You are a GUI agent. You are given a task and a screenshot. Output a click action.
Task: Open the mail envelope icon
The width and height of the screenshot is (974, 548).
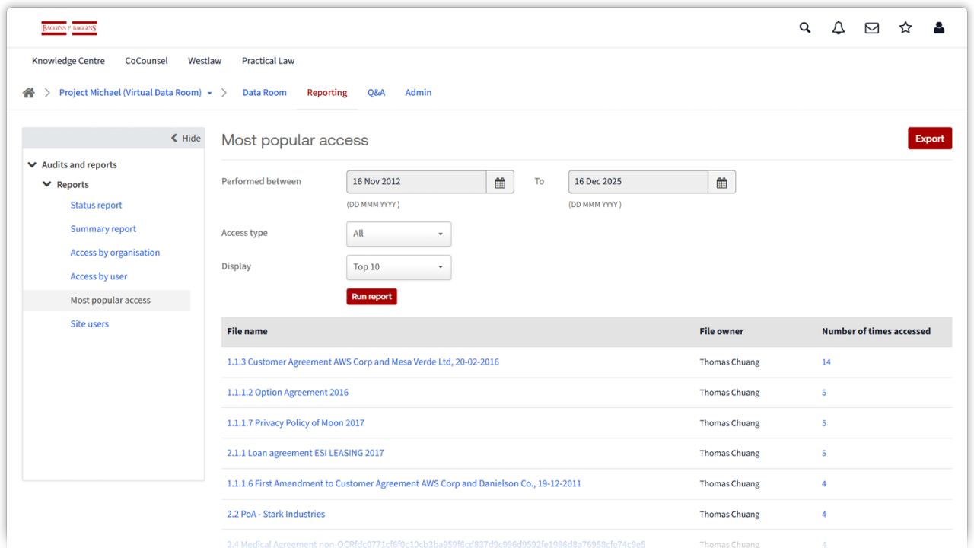point(872,28)
